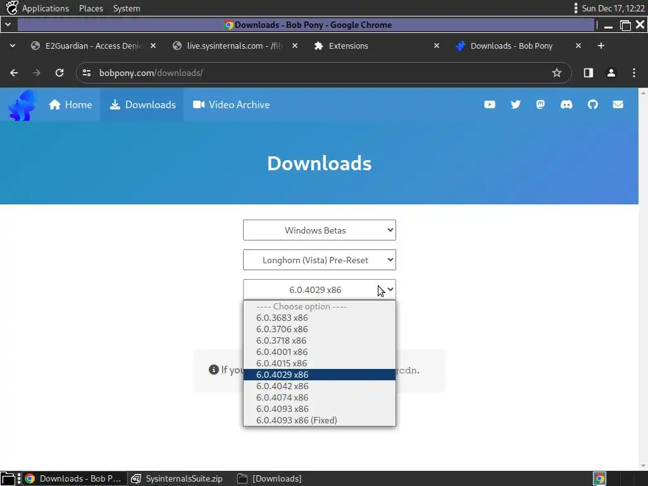Click the show desktop icon in bottom panel
648x486 pixels.
[8, 478]
